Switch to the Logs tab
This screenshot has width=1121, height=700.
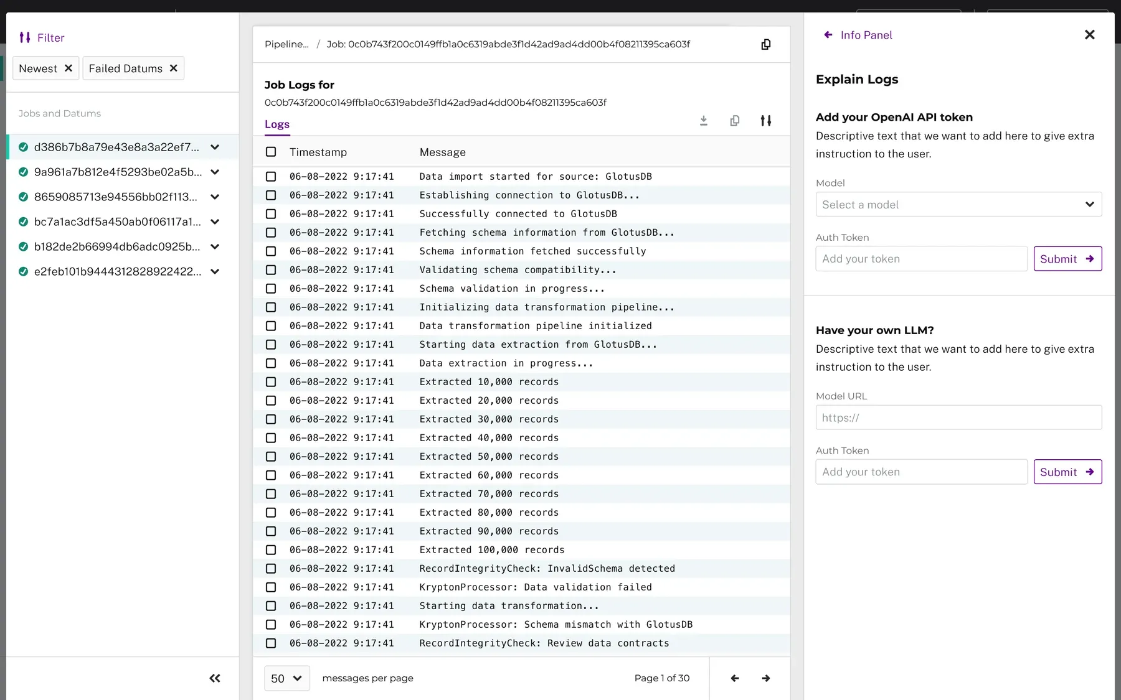point(277,124)
